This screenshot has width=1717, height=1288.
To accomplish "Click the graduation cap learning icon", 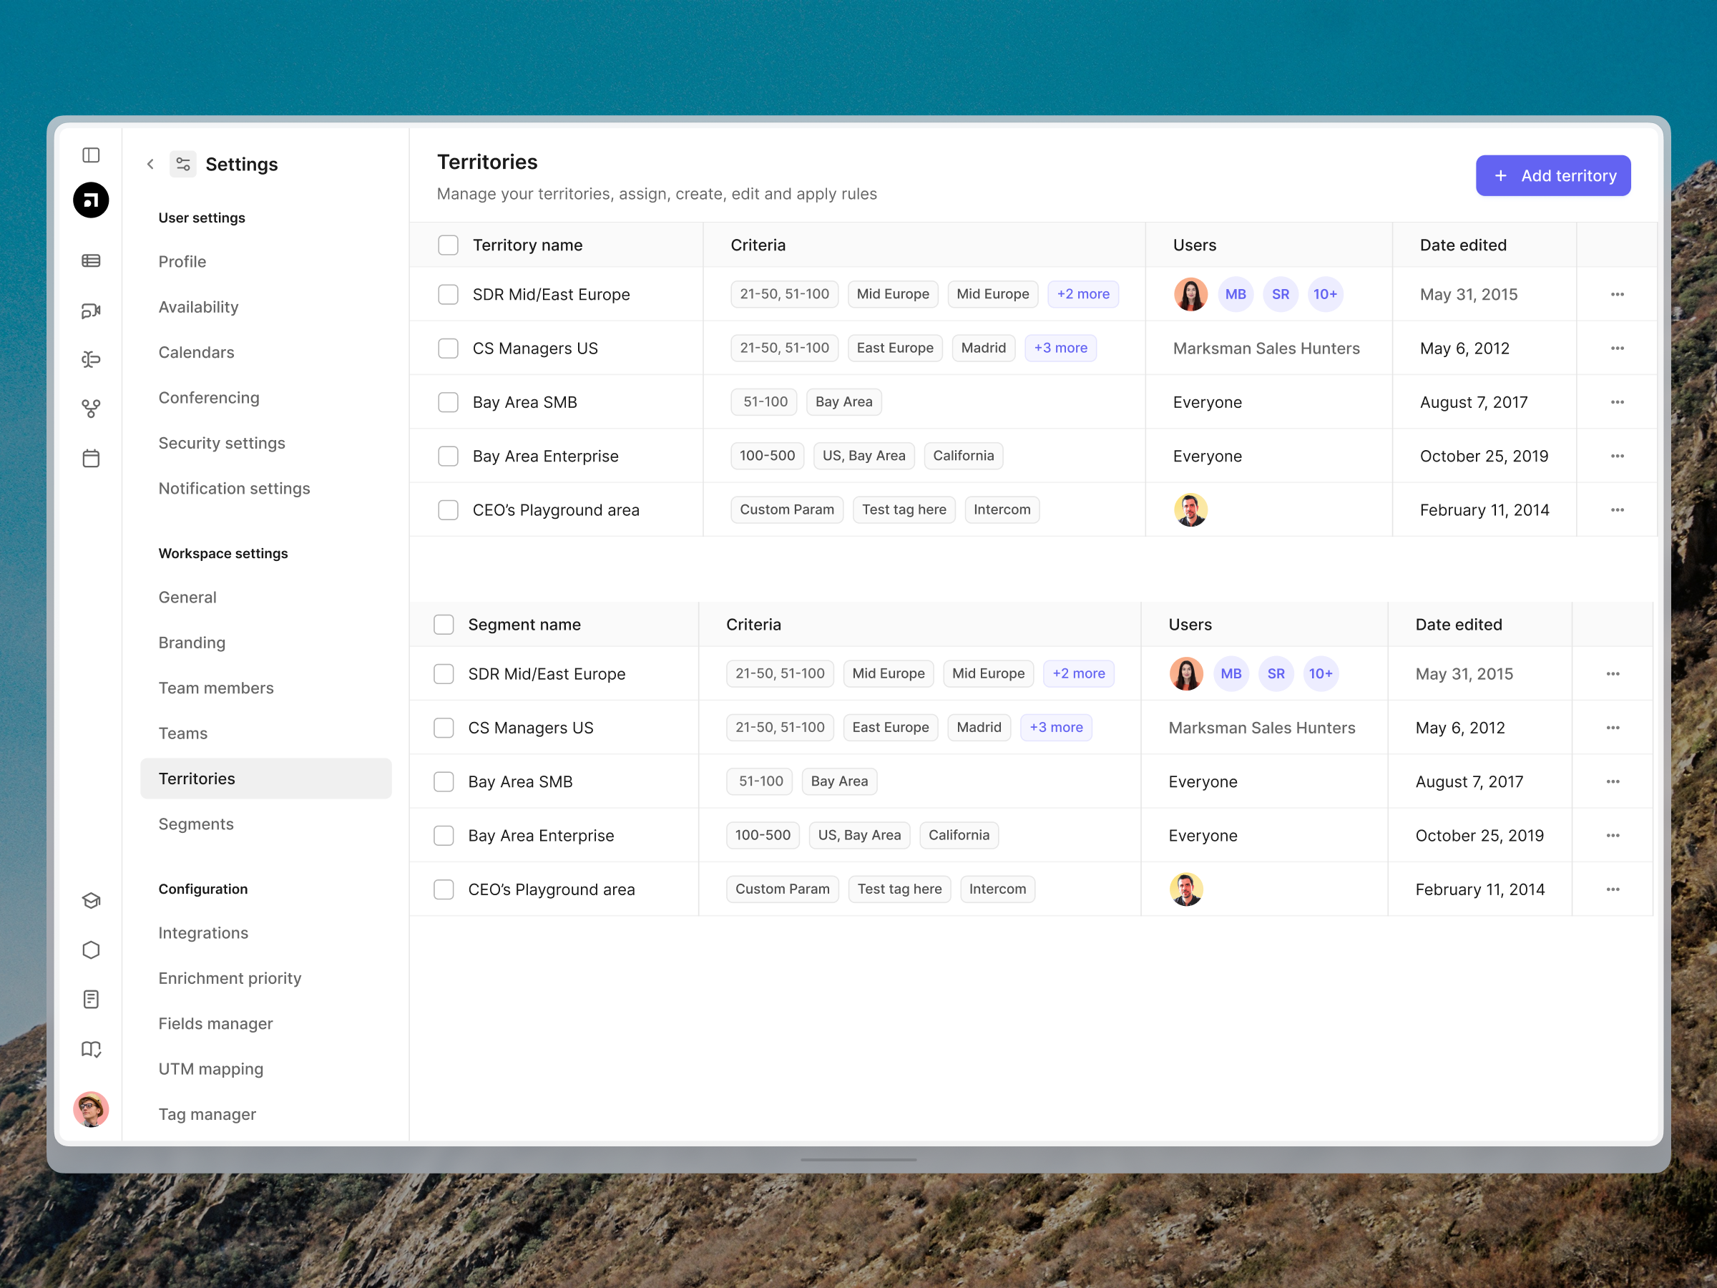I will tap(91, 901).
